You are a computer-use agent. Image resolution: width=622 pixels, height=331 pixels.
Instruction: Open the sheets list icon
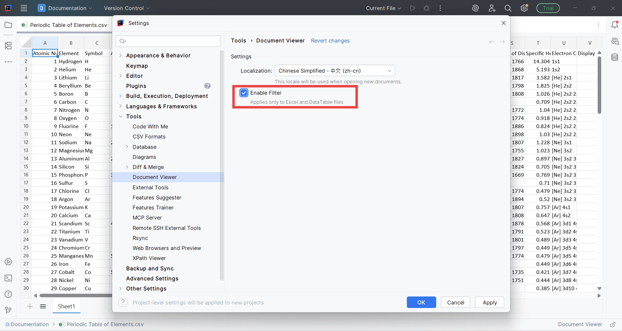tap(43, 306)
